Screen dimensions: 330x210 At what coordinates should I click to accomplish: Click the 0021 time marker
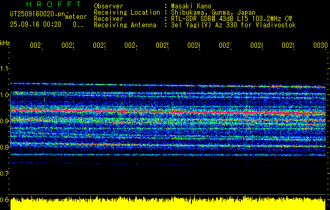click(x=36, y=45)
